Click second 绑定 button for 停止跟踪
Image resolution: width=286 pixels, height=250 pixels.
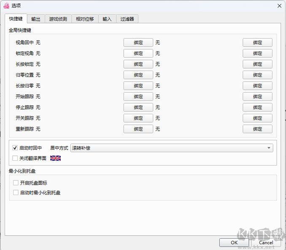click(257, 107)
